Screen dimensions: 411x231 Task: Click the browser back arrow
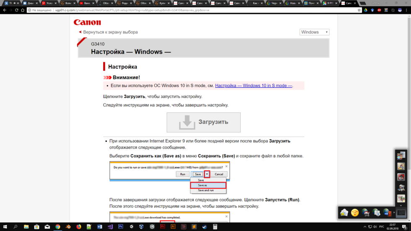(5, 10)
